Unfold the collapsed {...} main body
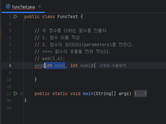The width and height of the screenshot is (166, 124). pos(140,93)
